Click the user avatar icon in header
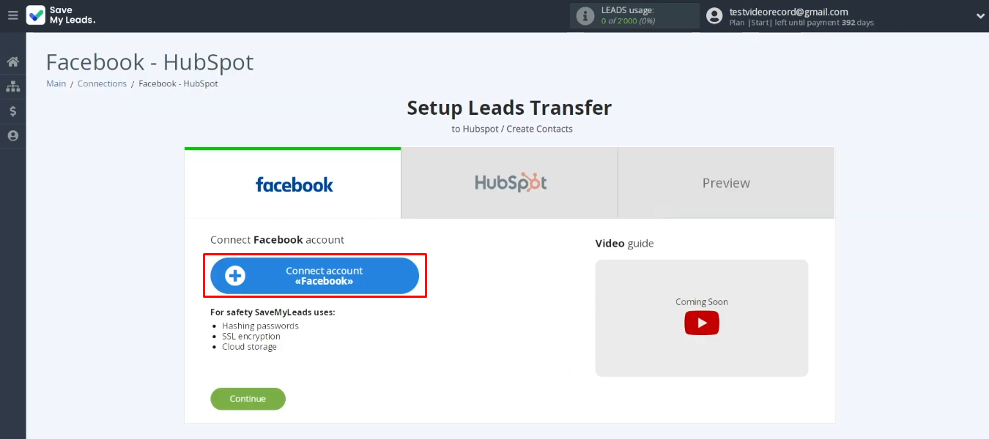Image resolution: width=989 pixels, height=439 pixels. (x=714, y=15)
